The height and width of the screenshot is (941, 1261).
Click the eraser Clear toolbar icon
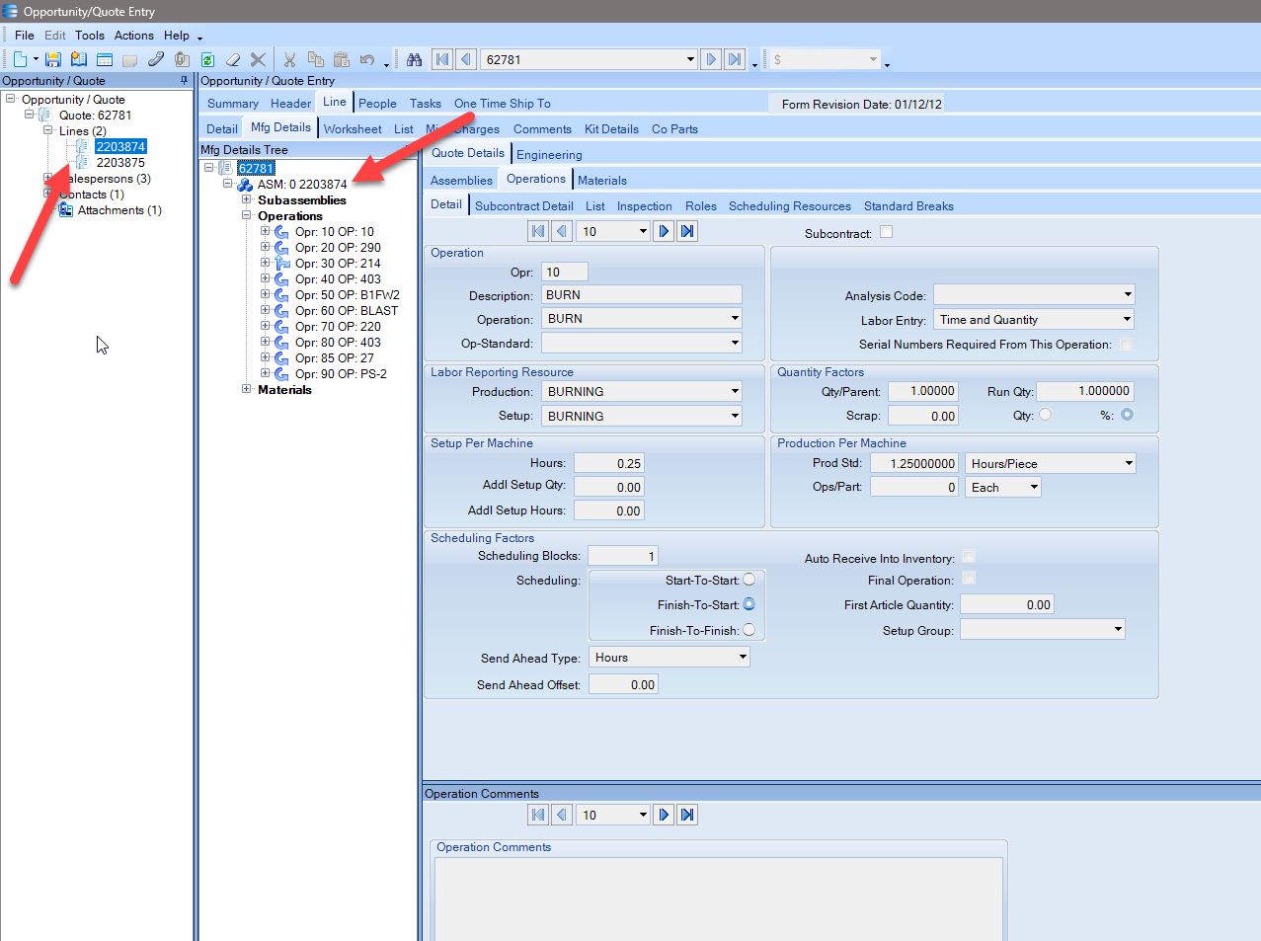[233, 60]
